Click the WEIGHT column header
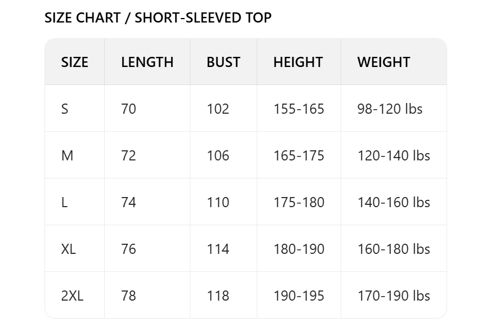 click(384, 62)
